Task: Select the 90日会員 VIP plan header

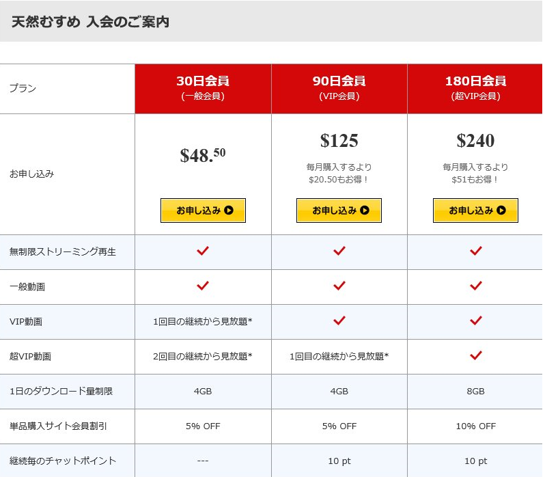Action: (339, 88)
